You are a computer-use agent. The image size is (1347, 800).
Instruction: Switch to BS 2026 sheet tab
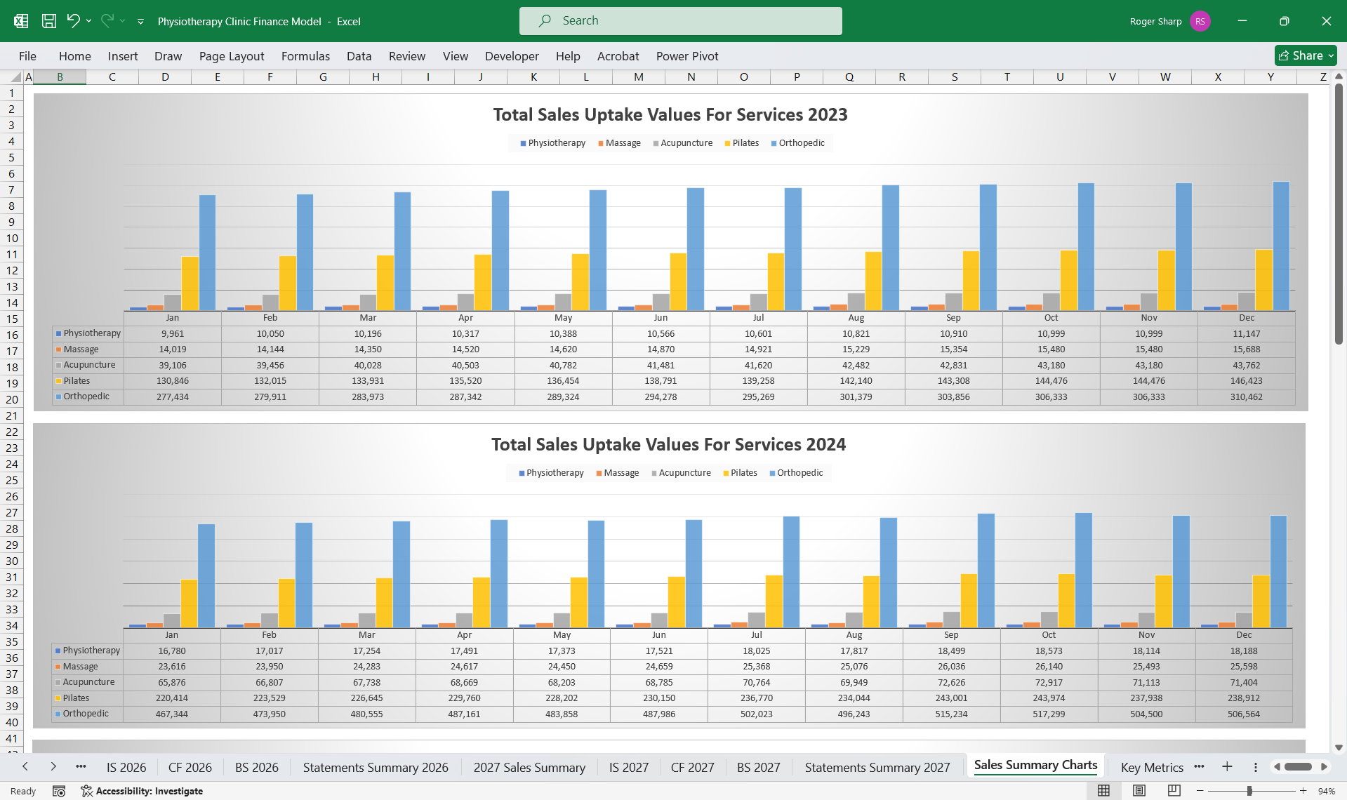tap(257, 768)
